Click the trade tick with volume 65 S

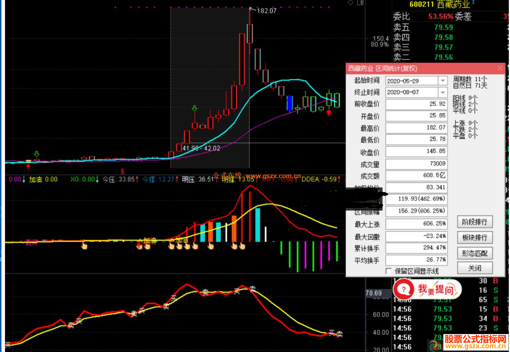pos(489,299)
